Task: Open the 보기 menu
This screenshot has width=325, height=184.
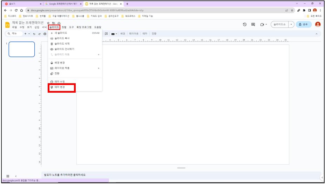Action: point(29,27)
